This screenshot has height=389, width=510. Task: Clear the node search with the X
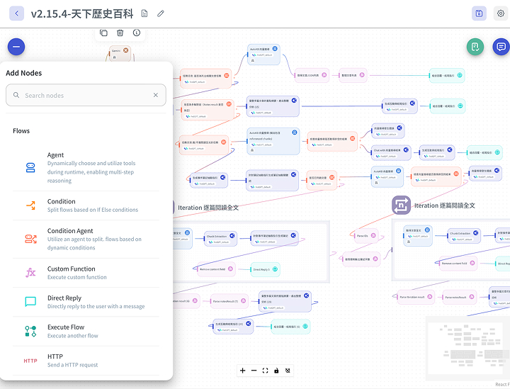click(x=155, y=95)
